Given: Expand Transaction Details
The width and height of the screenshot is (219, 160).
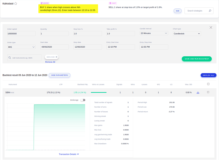Looking at the screenshot, I should pyautogui.click(x=69, y=154).
